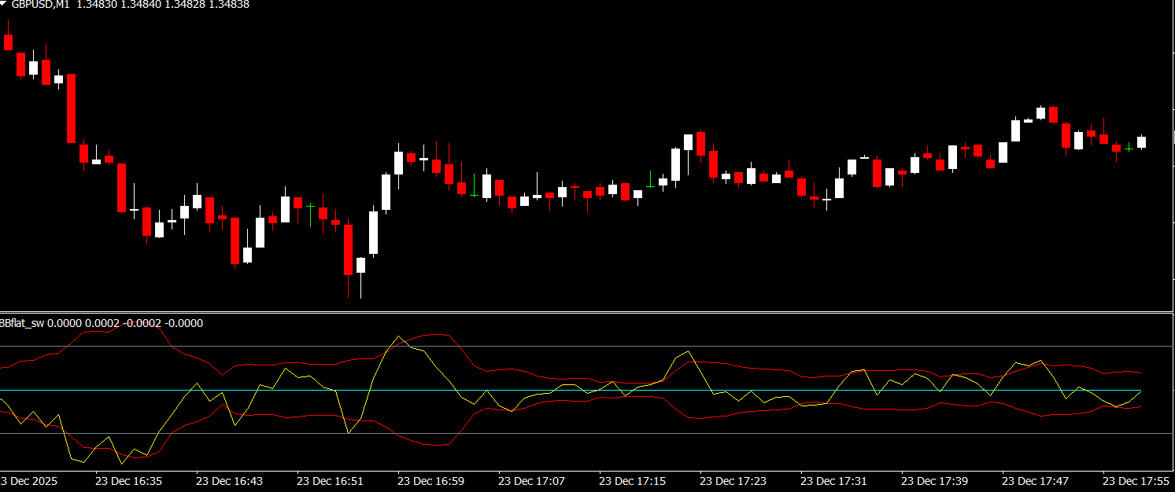The height and width of the screenshot is (492, 1175).
Task: Click the lower gray level line in BBflat_sw
Action: coord(551,433)
